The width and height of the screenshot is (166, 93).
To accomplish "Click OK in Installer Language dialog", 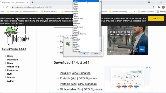I will pyautogui.click(x=84, y=54).
